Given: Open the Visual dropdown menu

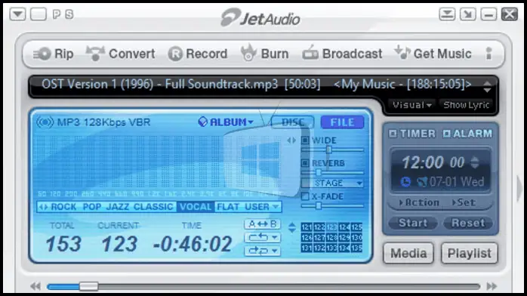Looking at the screenshot, I should coord(412,105).
